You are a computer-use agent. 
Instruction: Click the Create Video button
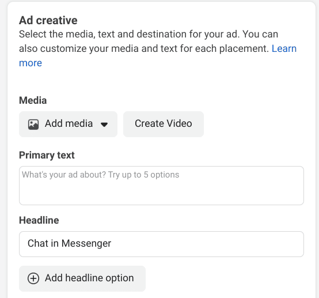(164, 124)
